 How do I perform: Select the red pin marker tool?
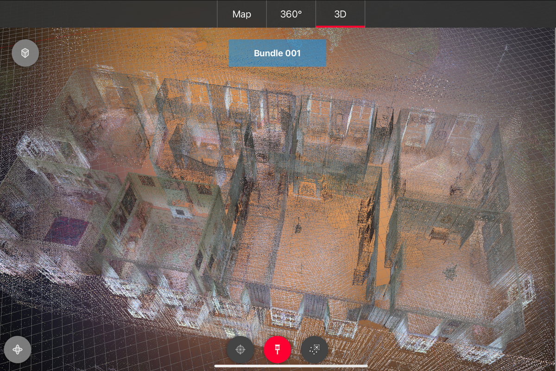click(278, 349)
